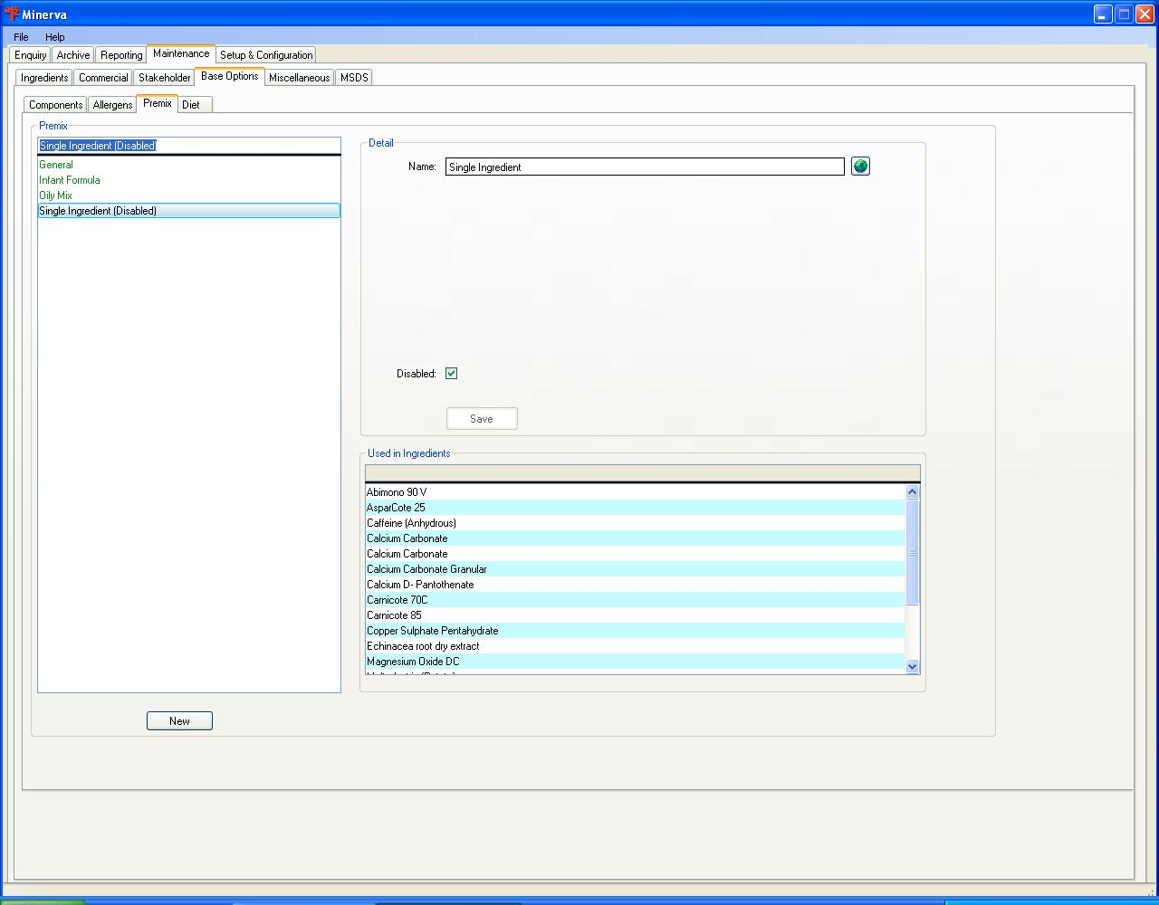Select General in the premix list
This screenshot has width=1159, height=905.
pyautogui.click(x=189, y=165)
